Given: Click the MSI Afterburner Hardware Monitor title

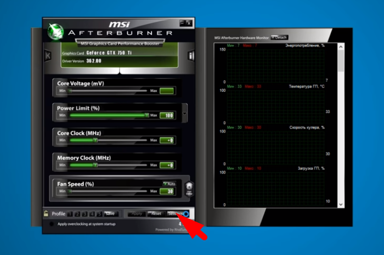Looking at the screenshot, I should click(x=241, y=38).
